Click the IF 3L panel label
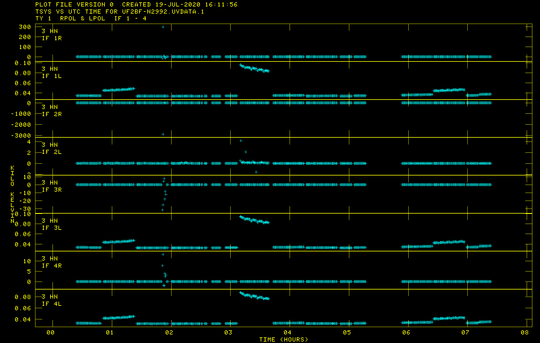Image resolution: width=540 pixels, height=343 pixels. tap(52, 228)
